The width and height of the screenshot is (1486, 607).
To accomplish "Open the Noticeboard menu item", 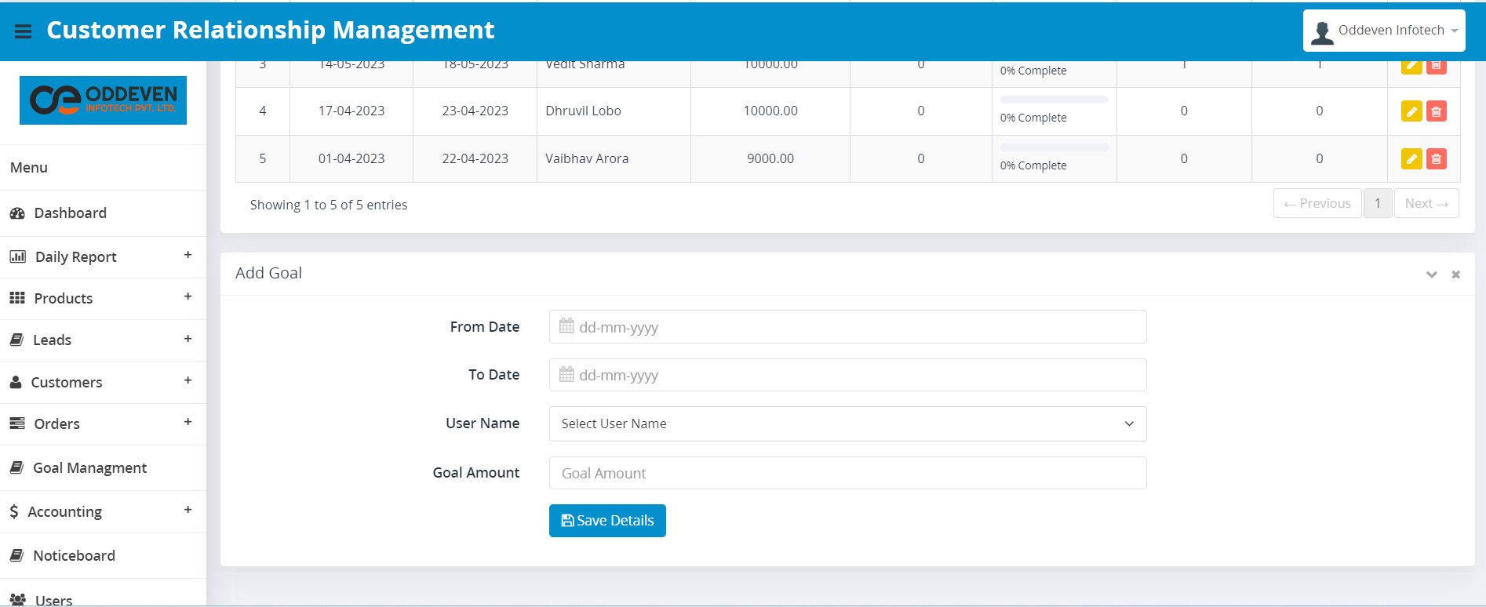I will (x=74, y=556).
